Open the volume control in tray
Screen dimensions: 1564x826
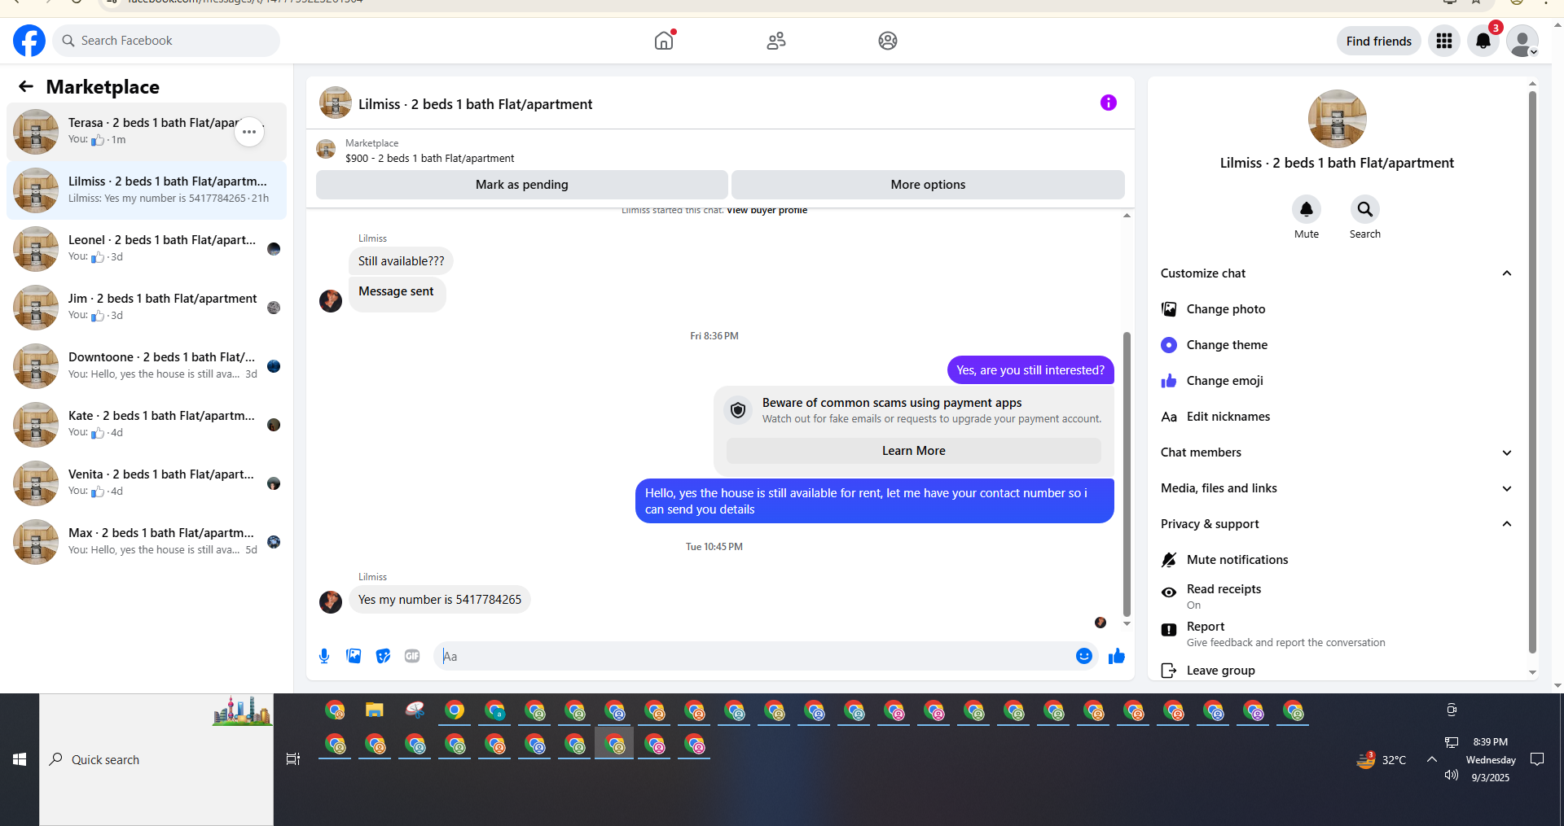click(1451, 775)
